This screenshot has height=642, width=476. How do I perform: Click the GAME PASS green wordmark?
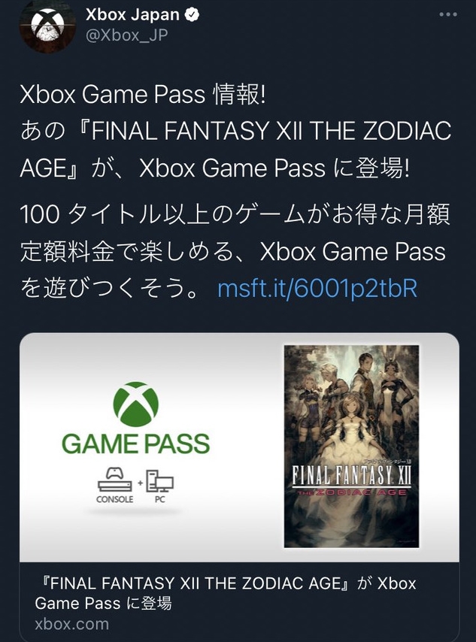pyautogui.click(x=135, y=444)
